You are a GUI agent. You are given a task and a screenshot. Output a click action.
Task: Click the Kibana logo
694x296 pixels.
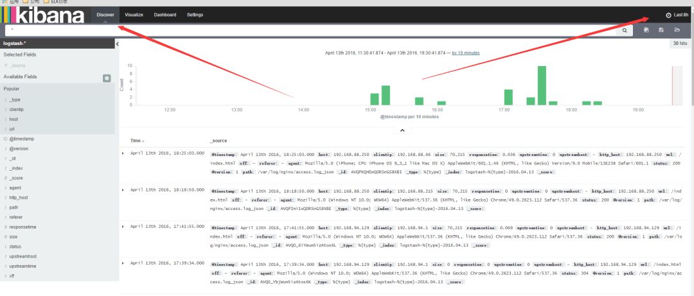pyautogui.click(x=42, y=15)
